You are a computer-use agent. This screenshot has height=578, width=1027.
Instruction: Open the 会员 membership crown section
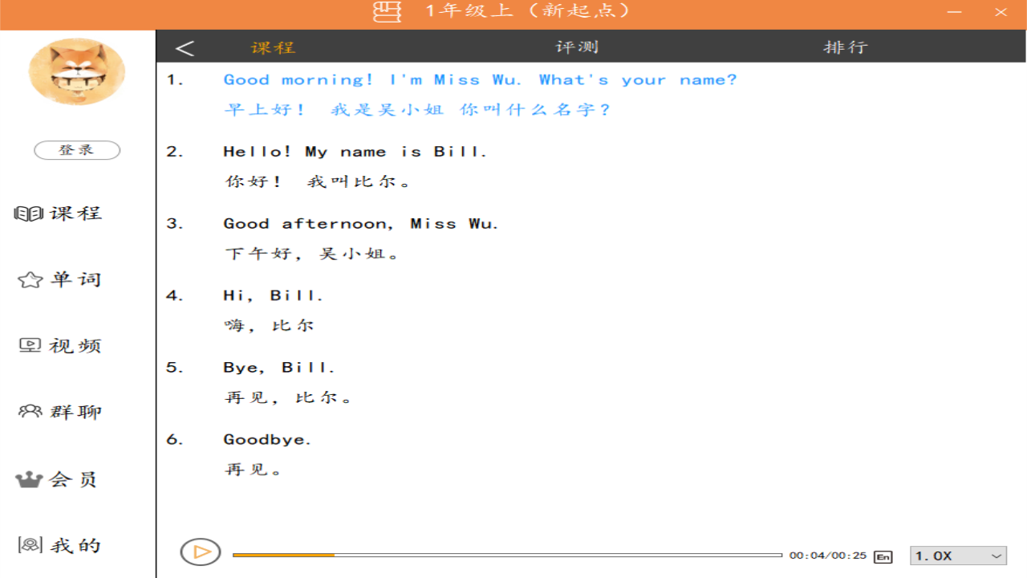point(59,478)
